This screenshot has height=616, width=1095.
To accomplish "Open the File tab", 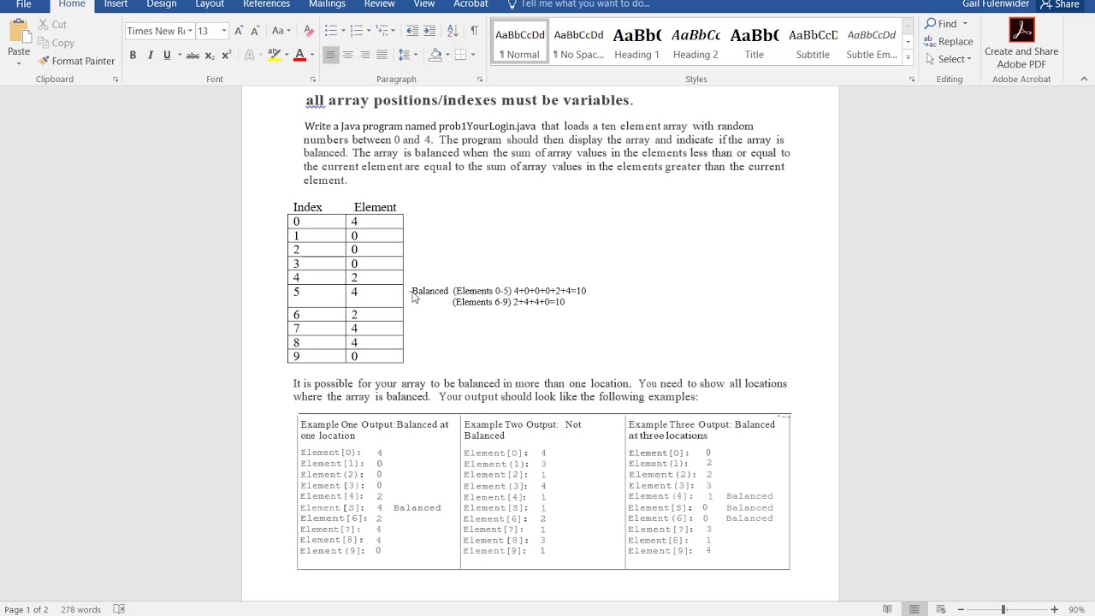I will point(23,4).
